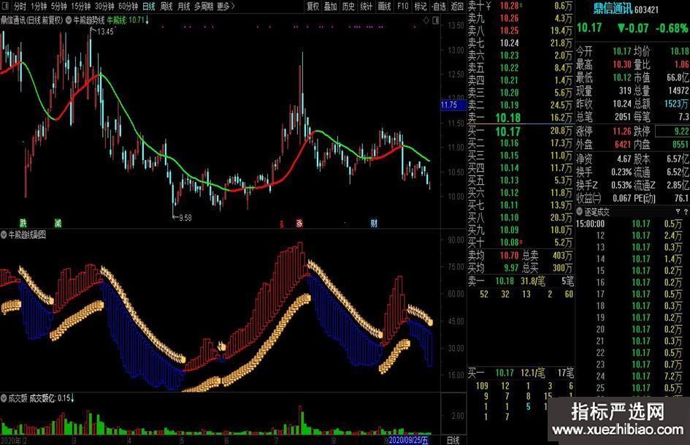
Task: Click the 内盘 value 8551
Action: [681, 145]
